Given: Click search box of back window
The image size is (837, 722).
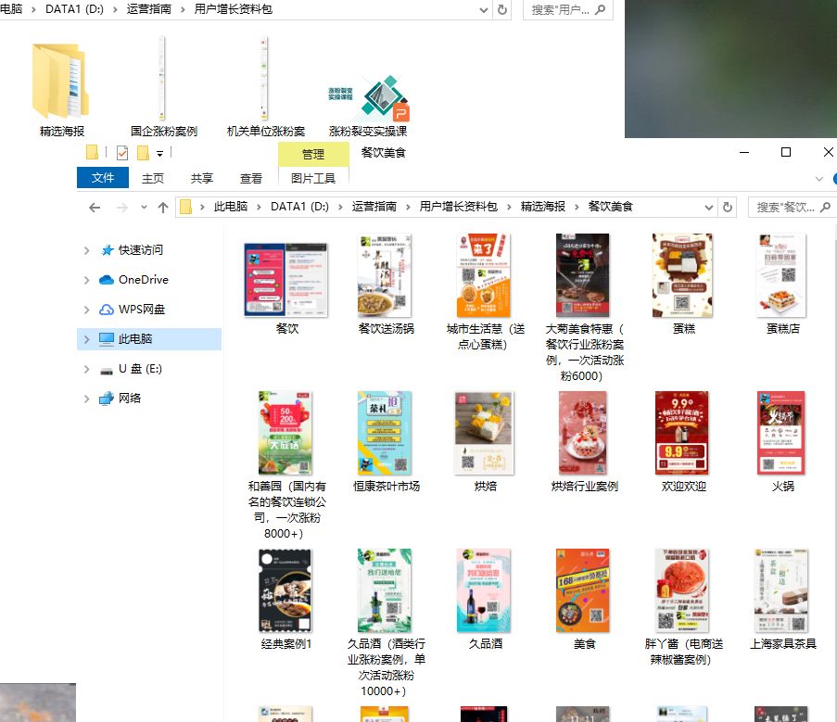Looking at the screenshot, I should coord(568,9).
